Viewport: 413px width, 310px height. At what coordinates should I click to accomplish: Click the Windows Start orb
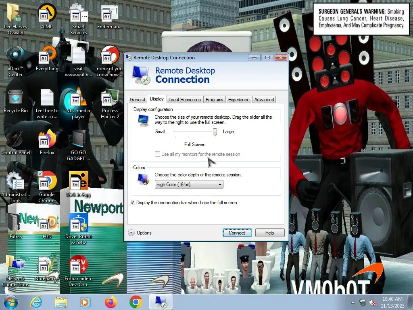point(11,302)
